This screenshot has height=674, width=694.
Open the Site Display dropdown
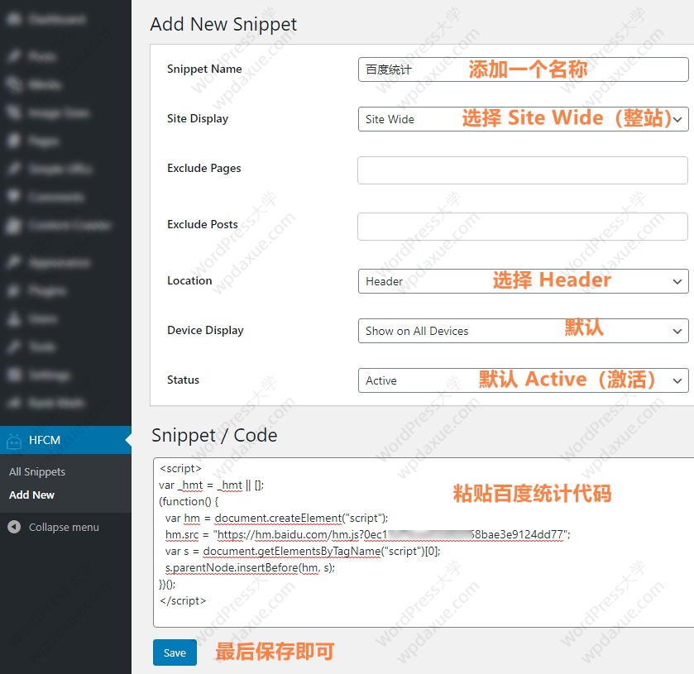coord(523,119)
